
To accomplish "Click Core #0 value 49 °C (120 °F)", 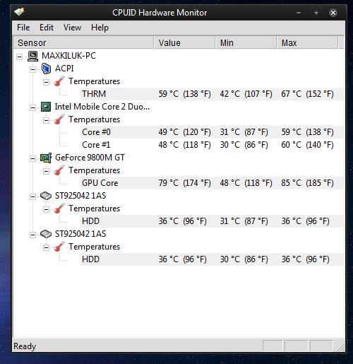I will (184, 132).
